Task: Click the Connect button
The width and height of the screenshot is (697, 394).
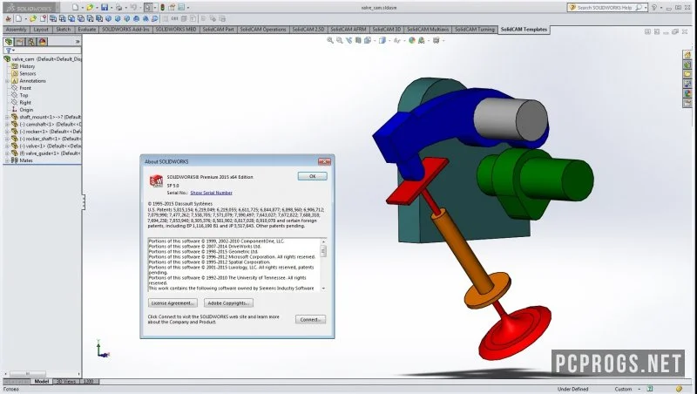Action: (310, 319)
